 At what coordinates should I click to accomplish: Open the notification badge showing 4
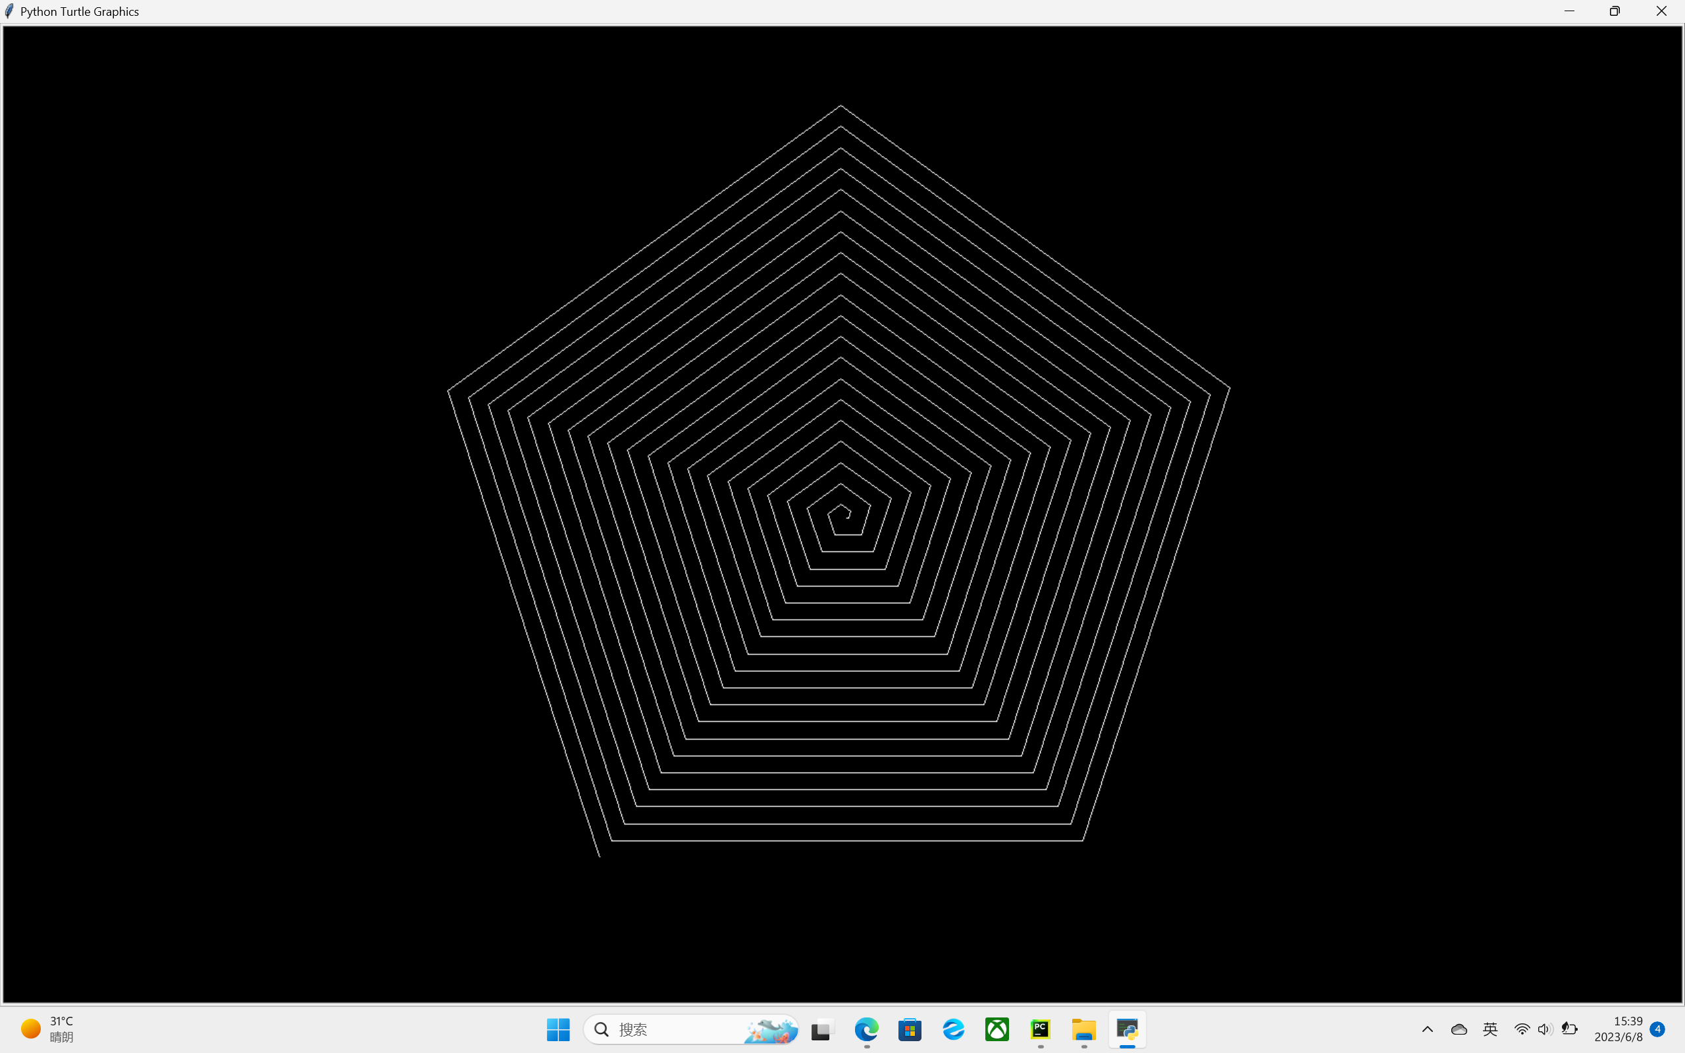(1658, 1029)
